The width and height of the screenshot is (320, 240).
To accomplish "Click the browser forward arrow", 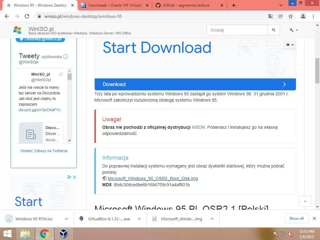I will click(x=17, y=16).
